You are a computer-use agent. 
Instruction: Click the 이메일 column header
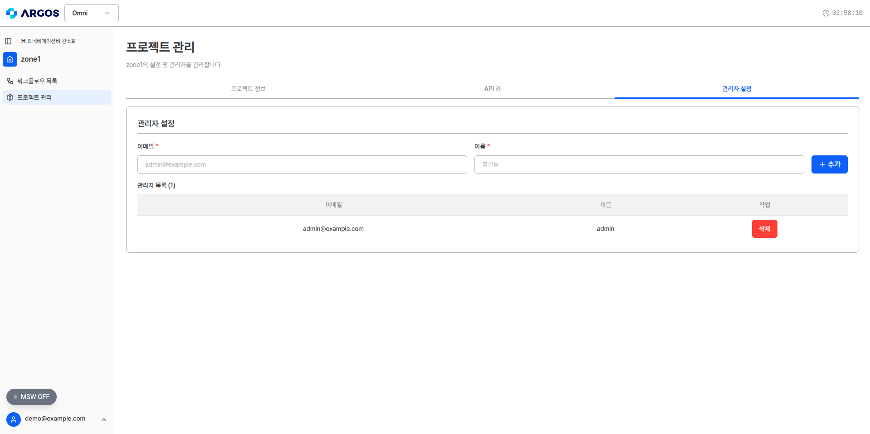click(333, 205)
